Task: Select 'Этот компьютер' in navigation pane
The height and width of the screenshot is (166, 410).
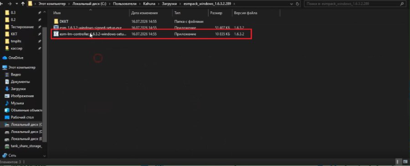Action: point(22,68)
